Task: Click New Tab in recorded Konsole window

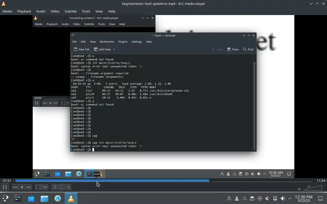Action: click(x=82, y=49)
